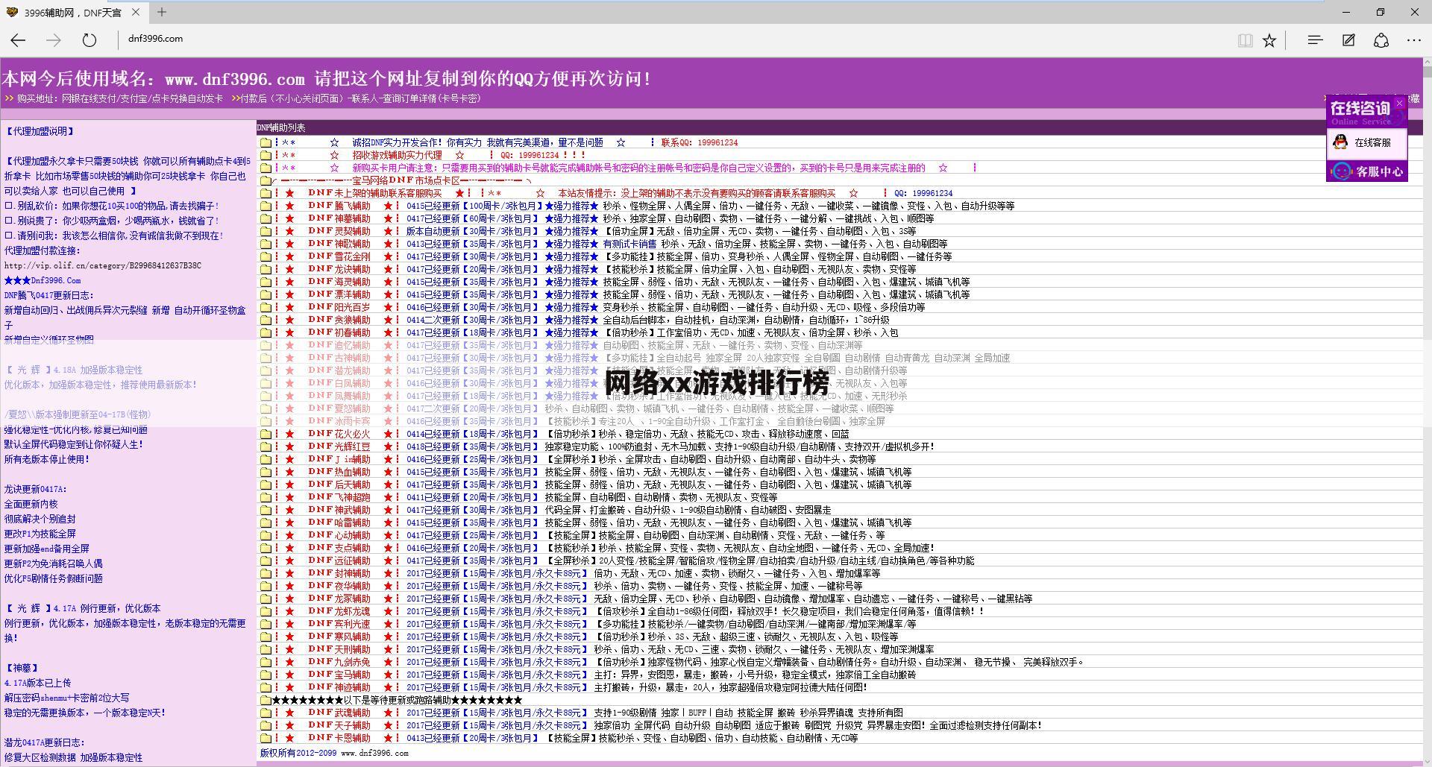Viewport: 1432px width, 767px height.
Task: Open the DNF宝马辅助 link
Action: (x=339, y=675)
